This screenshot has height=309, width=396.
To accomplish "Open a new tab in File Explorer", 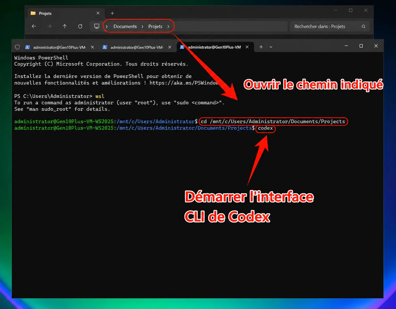I will pos(112,13).
